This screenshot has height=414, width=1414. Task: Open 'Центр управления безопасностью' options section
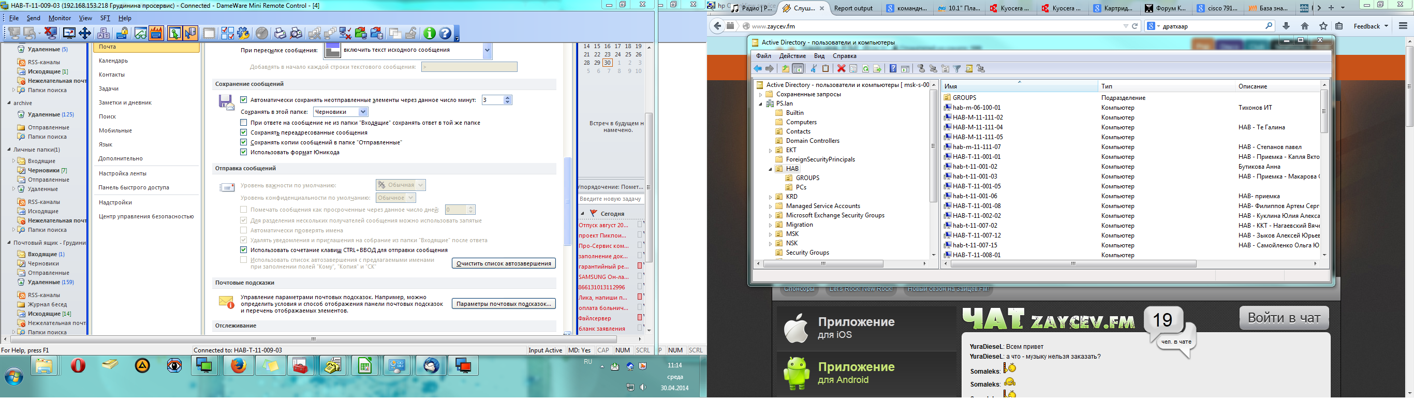coord(146,217)
